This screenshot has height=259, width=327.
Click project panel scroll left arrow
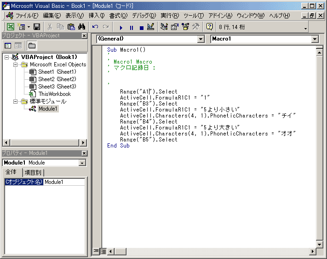coord(6,143)
